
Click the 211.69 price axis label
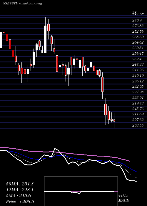[x=138, y=114]
